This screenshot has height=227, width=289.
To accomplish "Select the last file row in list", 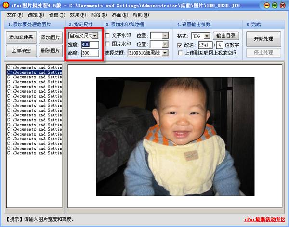I will (x=34, y=153).
